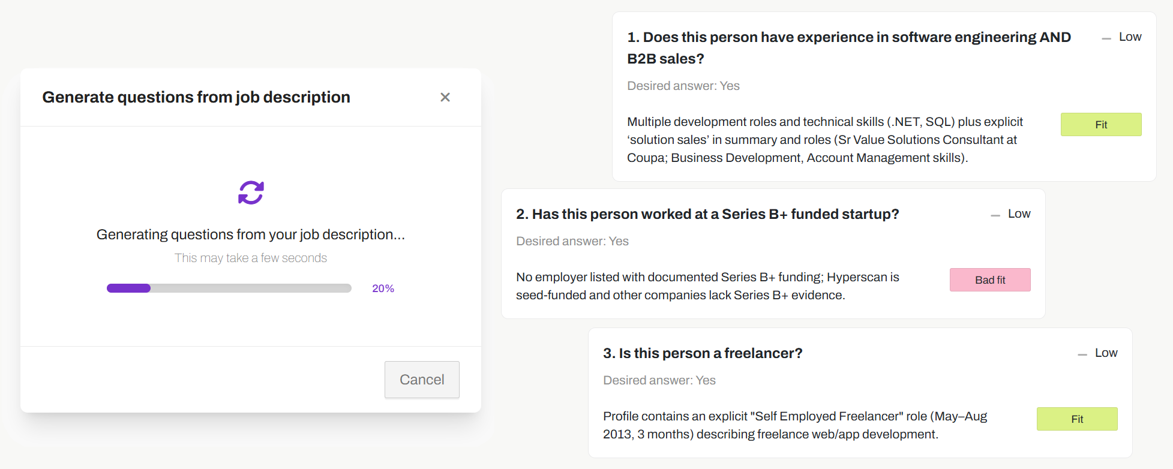The image size is (1173, 469).
Task: Open the 'Is this person a freelancer?' question
Action: tap(703, 353)
